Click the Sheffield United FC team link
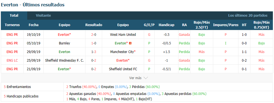This screenshot has height=103, width=274. (x=123, y=69)
